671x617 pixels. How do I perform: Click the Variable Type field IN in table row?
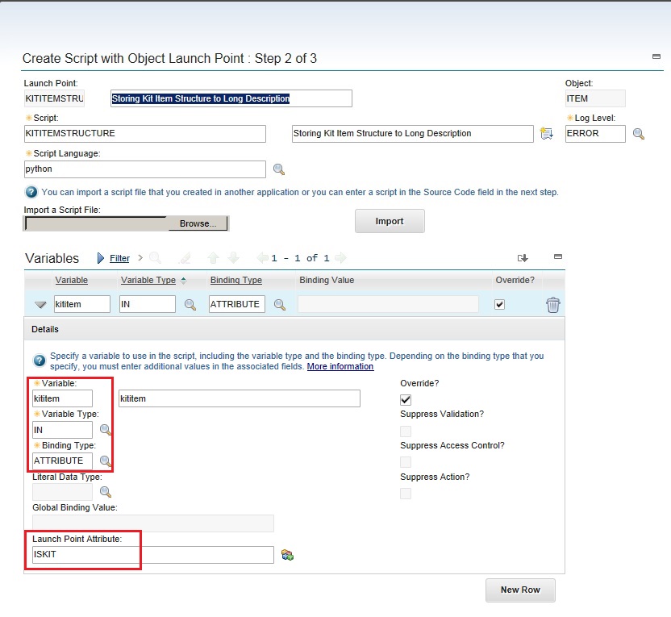[148, 304]
